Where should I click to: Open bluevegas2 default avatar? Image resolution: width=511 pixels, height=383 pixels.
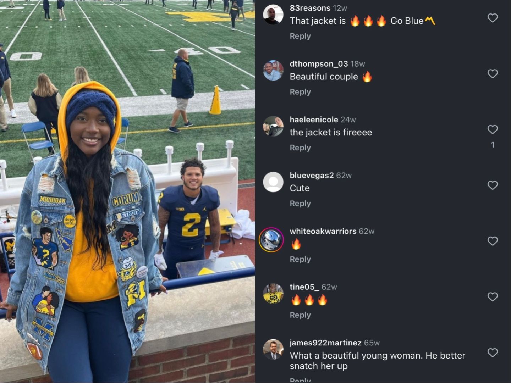tap(273, 182)
